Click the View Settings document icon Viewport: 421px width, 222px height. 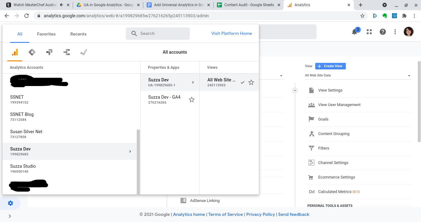[x=312, y=90]
